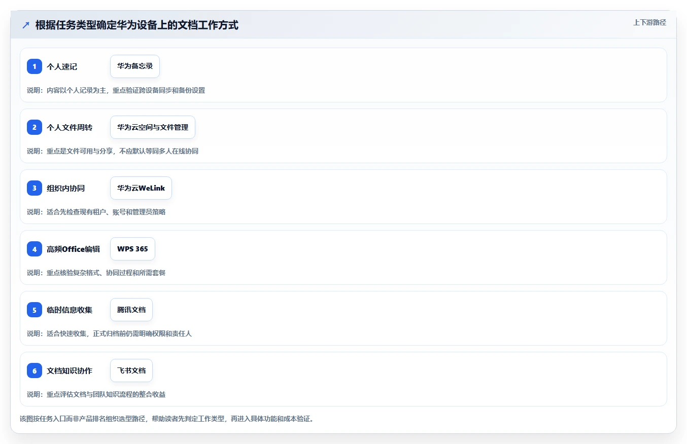This screenshot has width=687, height=444.
Task: Click step number 6 badge
Action: [x=35, y=371]
